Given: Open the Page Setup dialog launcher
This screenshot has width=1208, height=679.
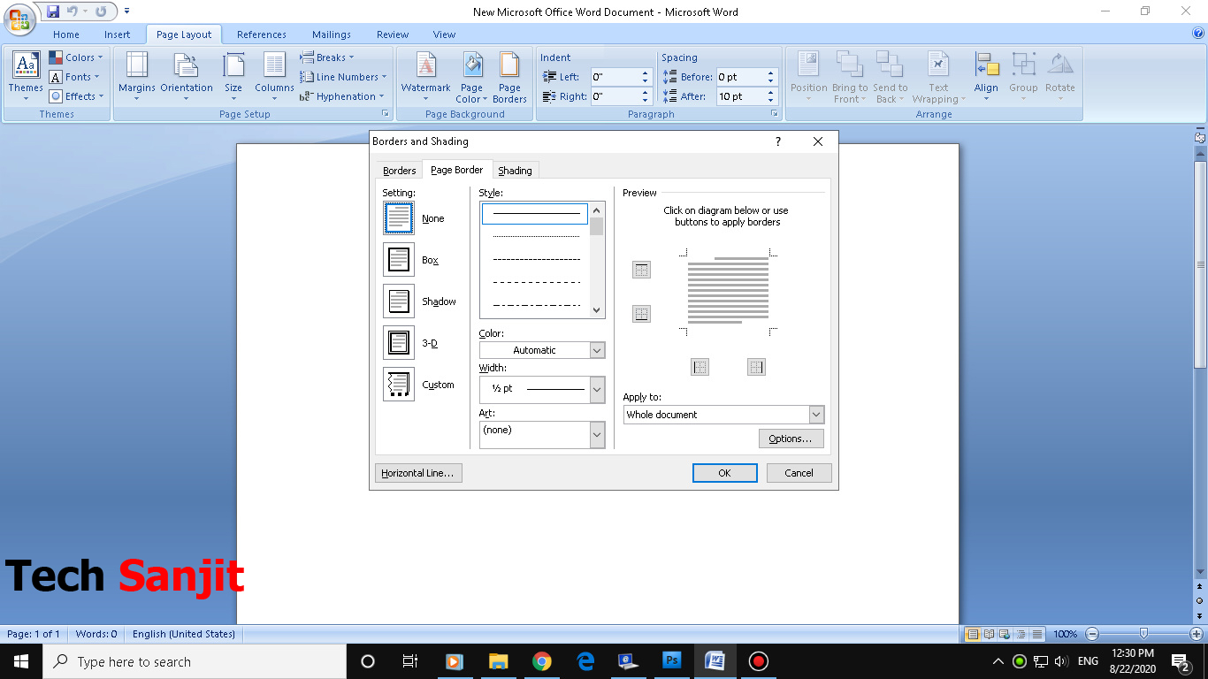Looking at the screenshot, I should point(385,114).
